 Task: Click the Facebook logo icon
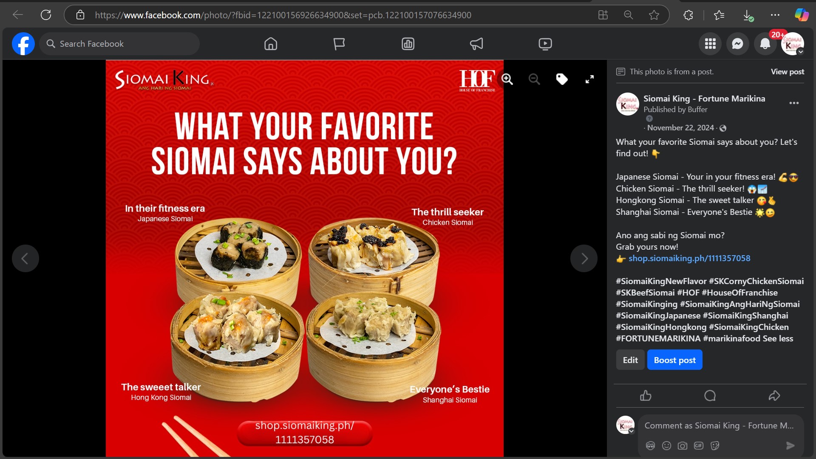23,44
